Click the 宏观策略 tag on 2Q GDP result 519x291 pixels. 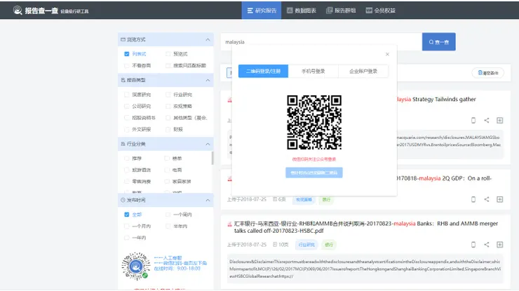(x=304, y=200)
